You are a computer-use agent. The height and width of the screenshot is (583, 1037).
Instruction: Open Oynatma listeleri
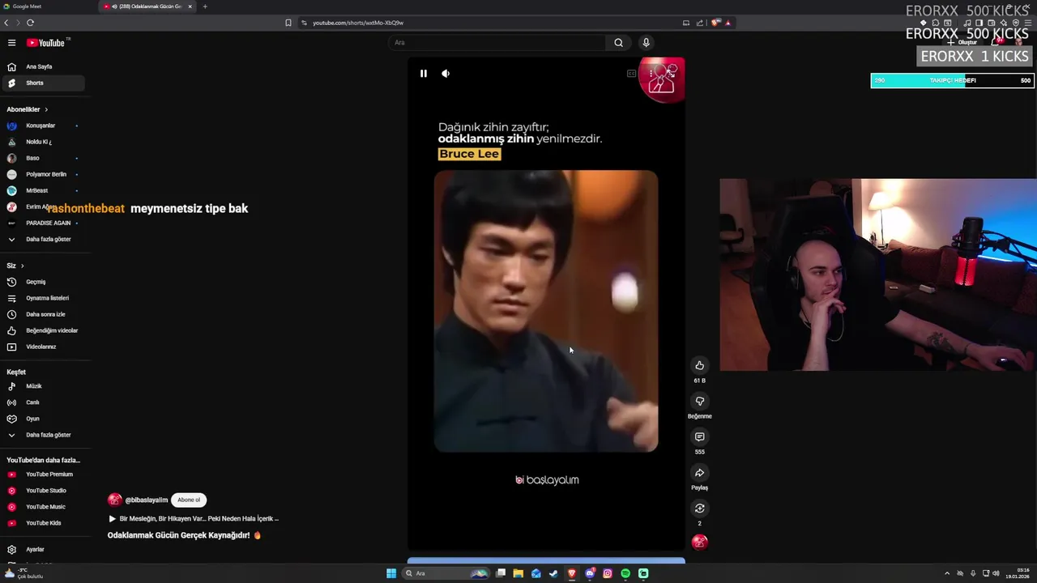coord(42,298)
